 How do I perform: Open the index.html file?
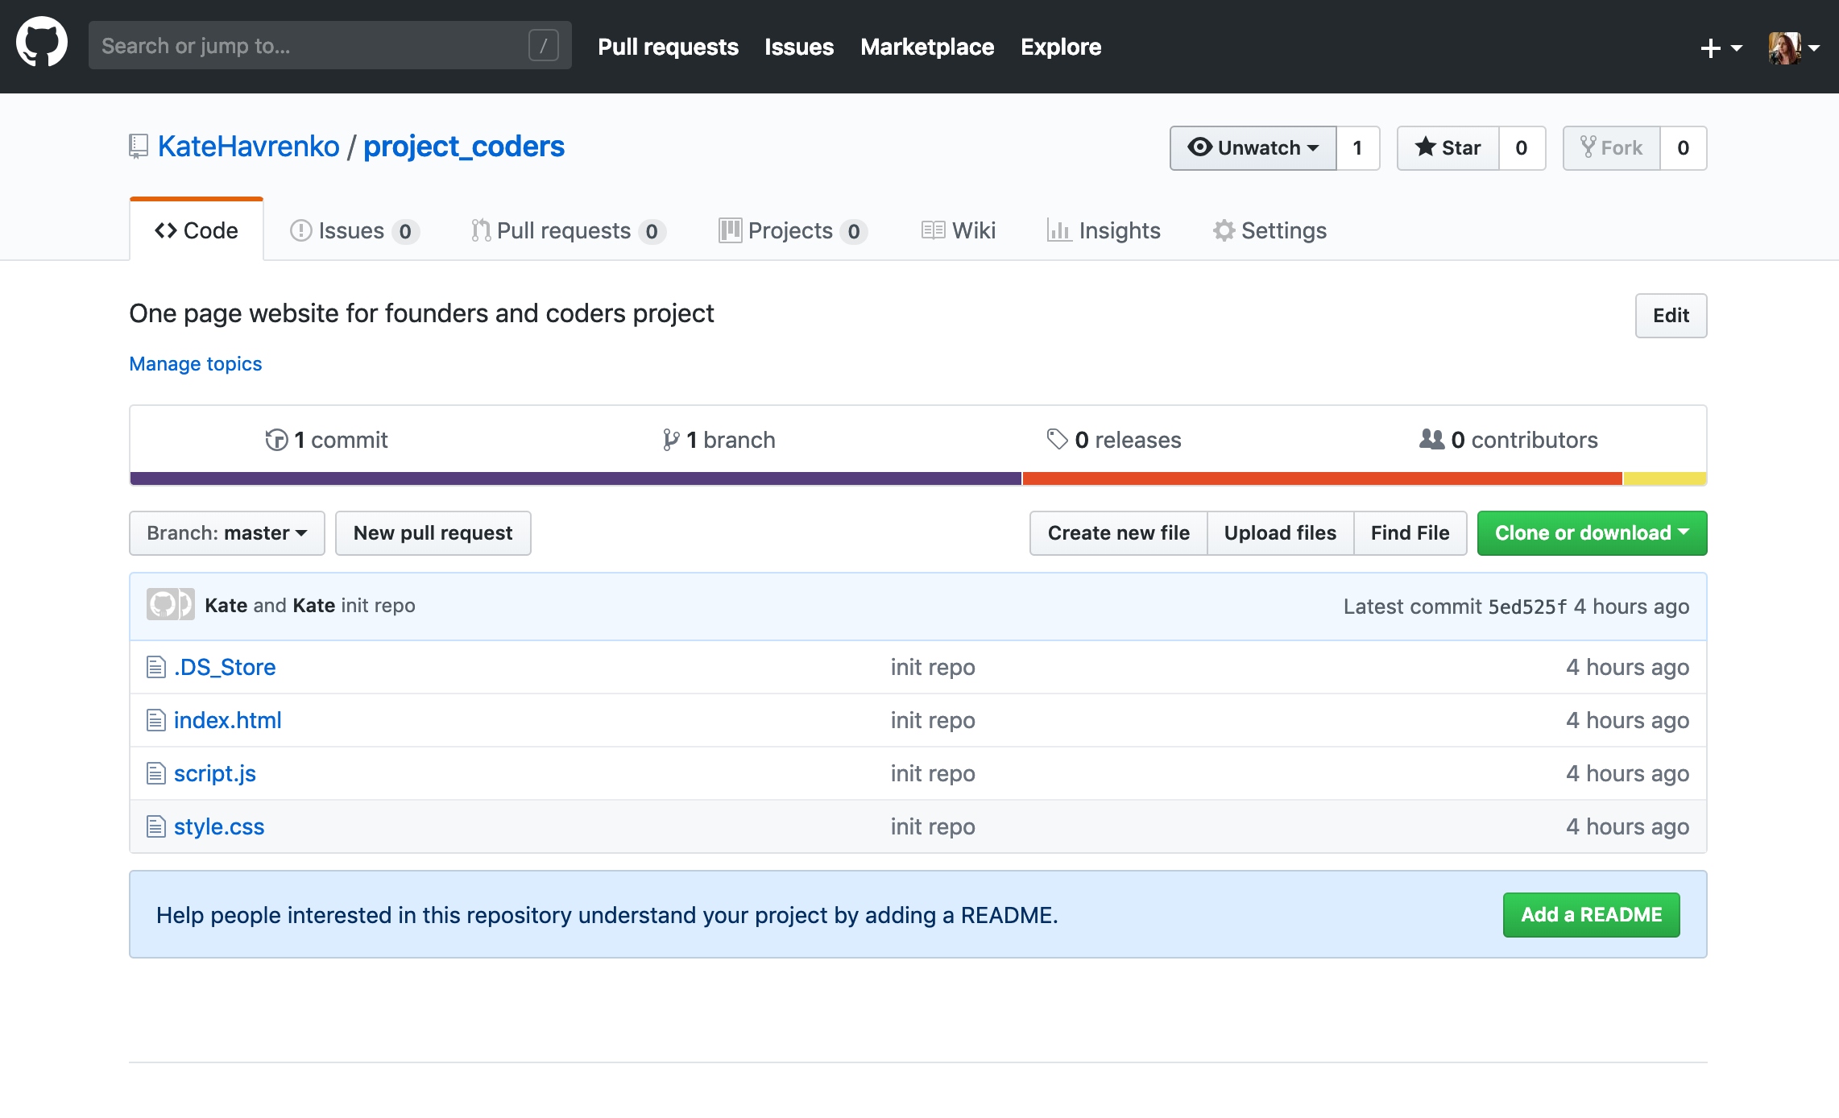tap(228, 720)
